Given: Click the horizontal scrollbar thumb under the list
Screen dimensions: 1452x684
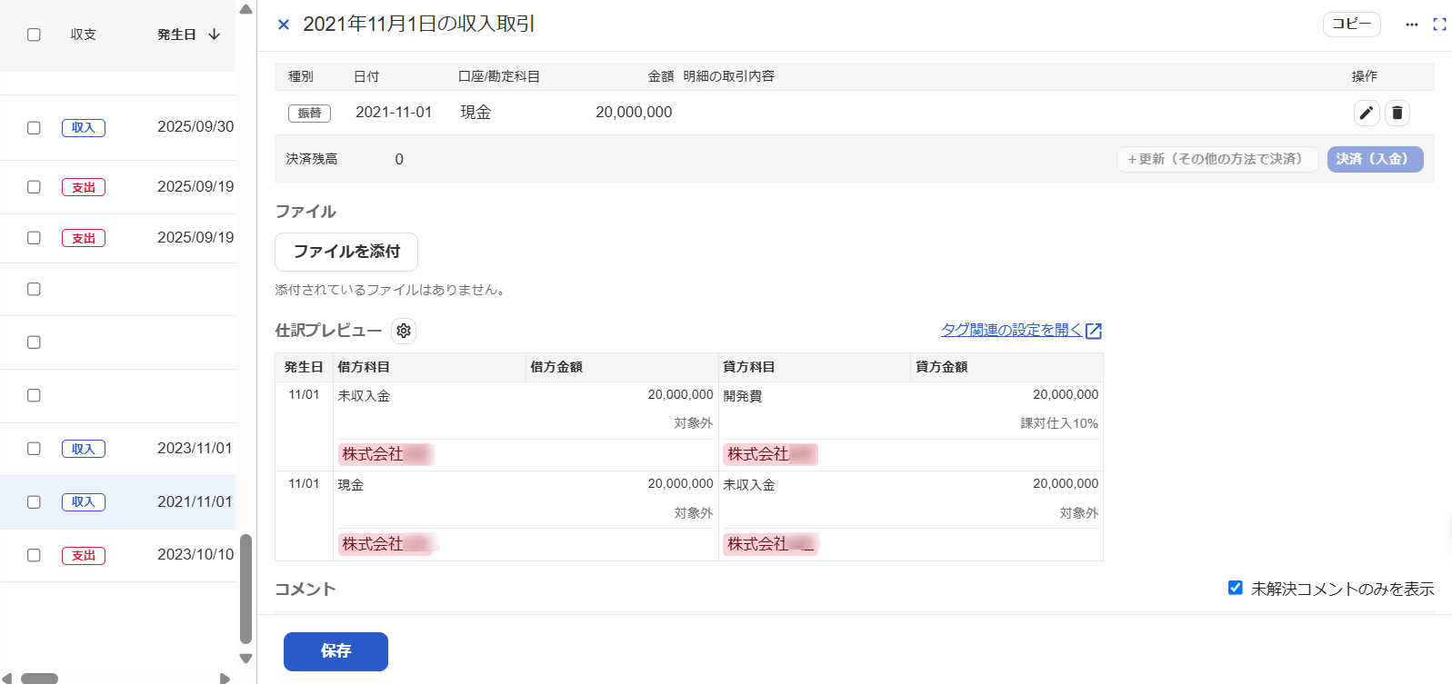Looking at the screenshot, I should (39, 679).
